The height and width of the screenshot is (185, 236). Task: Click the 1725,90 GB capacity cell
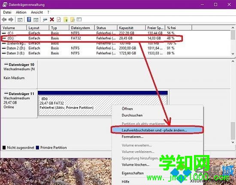pos(127,53)
